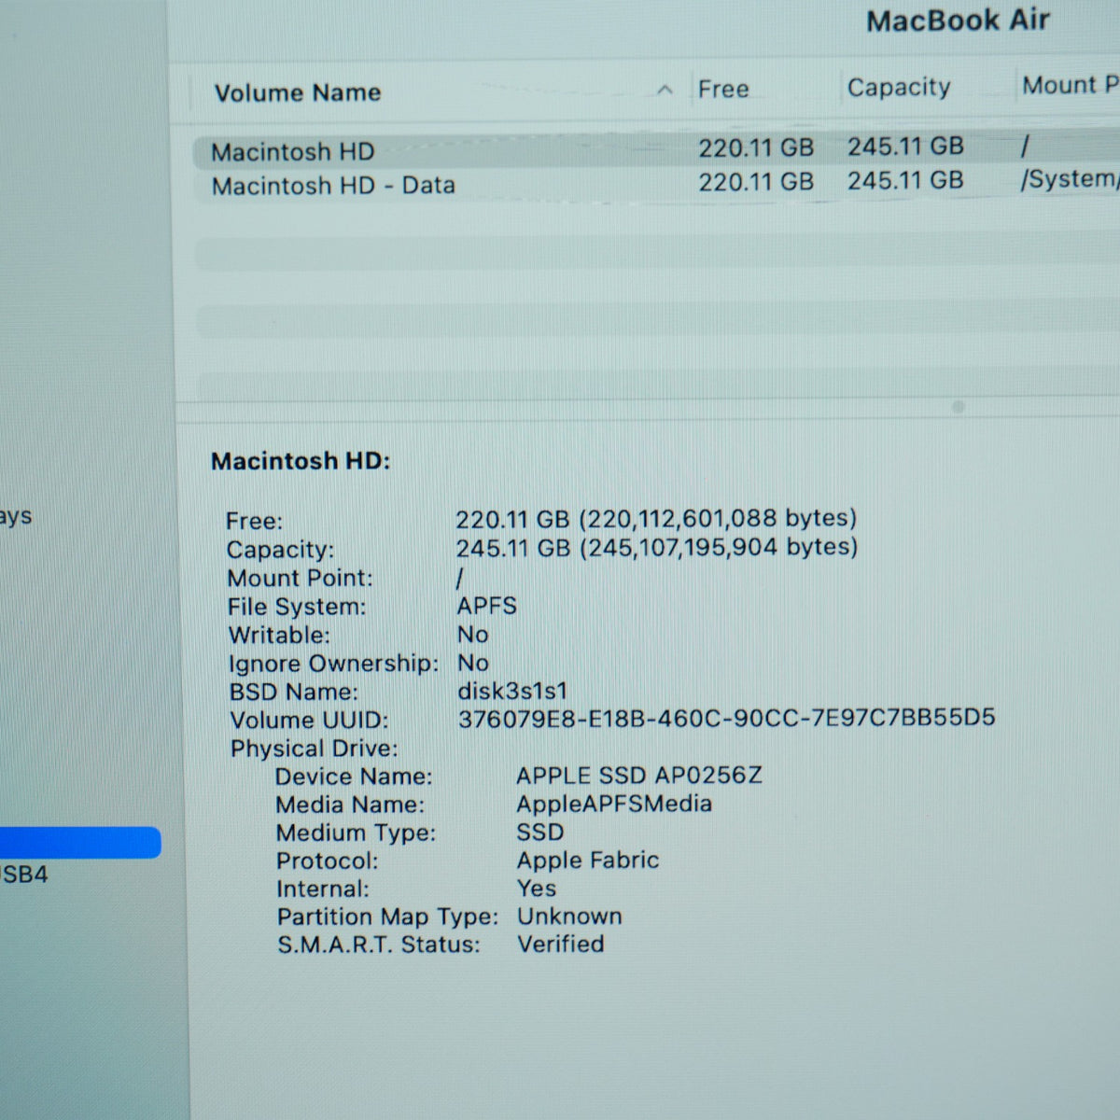Select the highlighted blue sidebar item
This screenshot has height=1120, width=1120.
click(x=80, y=843)
